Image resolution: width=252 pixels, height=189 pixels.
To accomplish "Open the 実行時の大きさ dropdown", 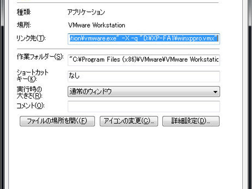I will (144, 92).
